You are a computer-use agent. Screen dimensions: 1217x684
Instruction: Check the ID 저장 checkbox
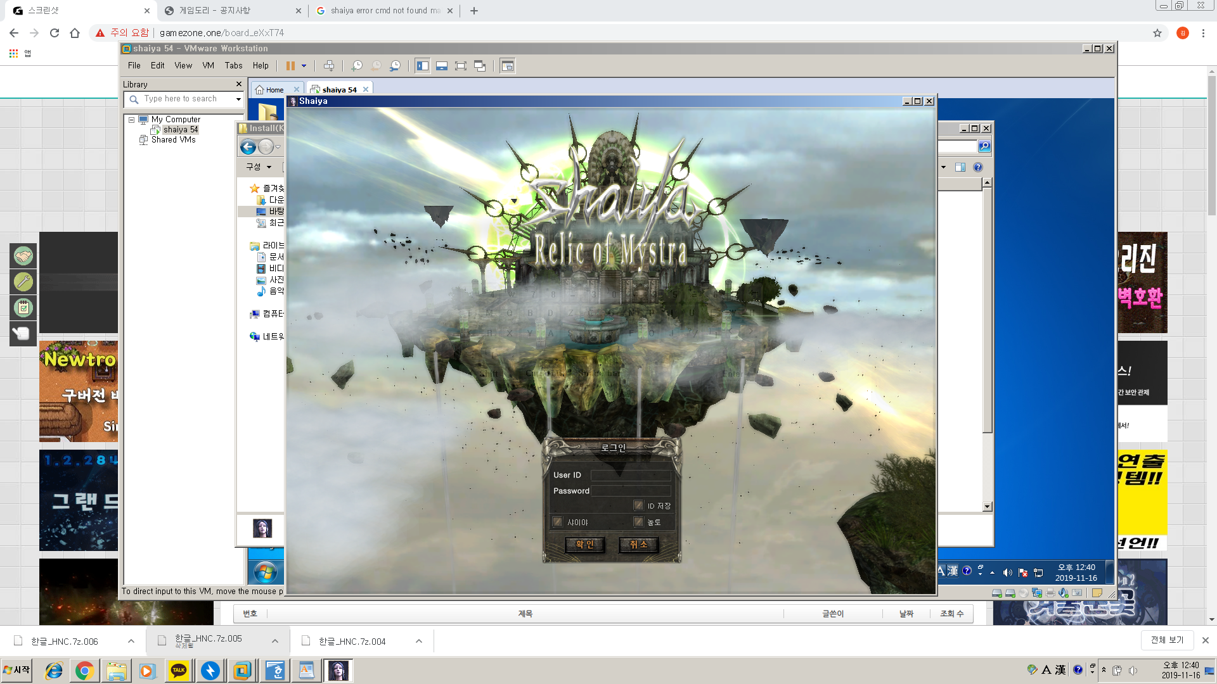(x=638, y=505)
